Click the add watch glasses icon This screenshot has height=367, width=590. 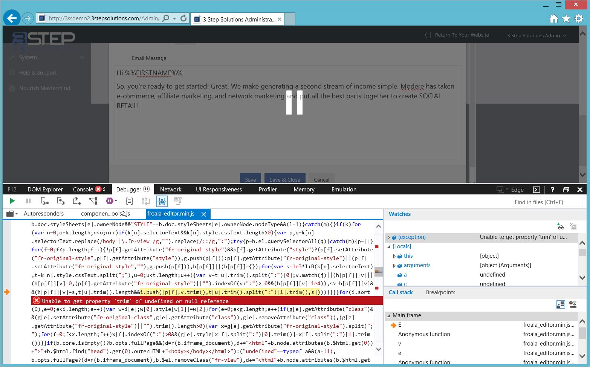(560, 226)
